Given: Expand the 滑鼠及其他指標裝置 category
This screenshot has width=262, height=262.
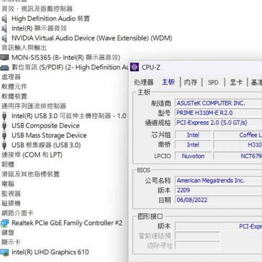Looking at the screenshot, I should coord(30,174).
